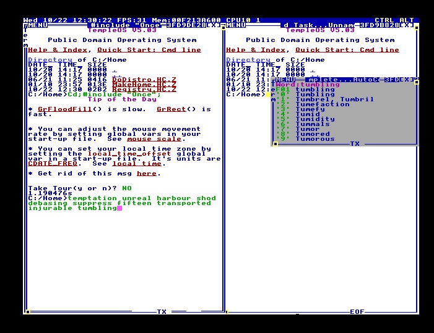Open Quick Start: Cmd line in right window
The height and width of the screenshot is (333, 434).
347,50
